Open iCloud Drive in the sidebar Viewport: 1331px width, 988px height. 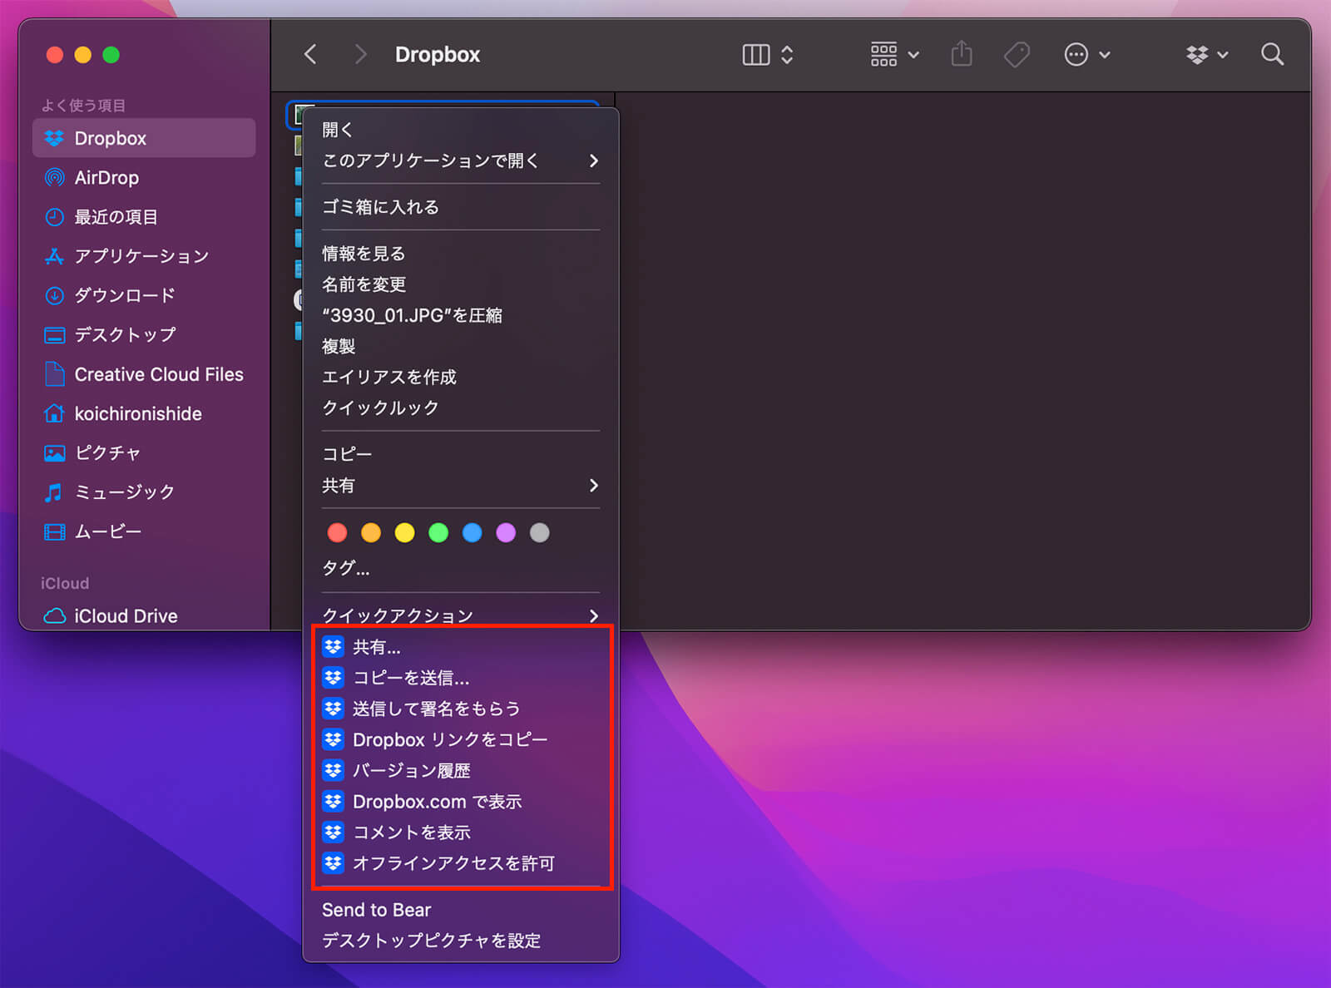[x=144, y=615]
